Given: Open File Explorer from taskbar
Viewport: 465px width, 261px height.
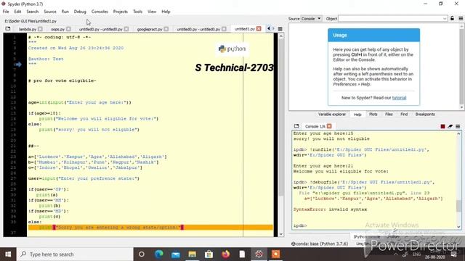Looking at the screenshot, I should [x=192, y=254].
